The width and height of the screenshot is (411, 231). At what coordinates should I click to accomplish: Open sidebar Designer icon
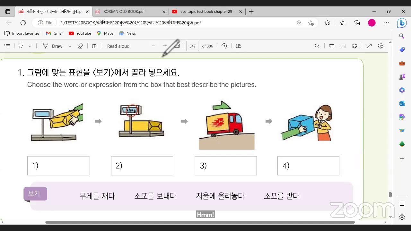click(402, 117)
